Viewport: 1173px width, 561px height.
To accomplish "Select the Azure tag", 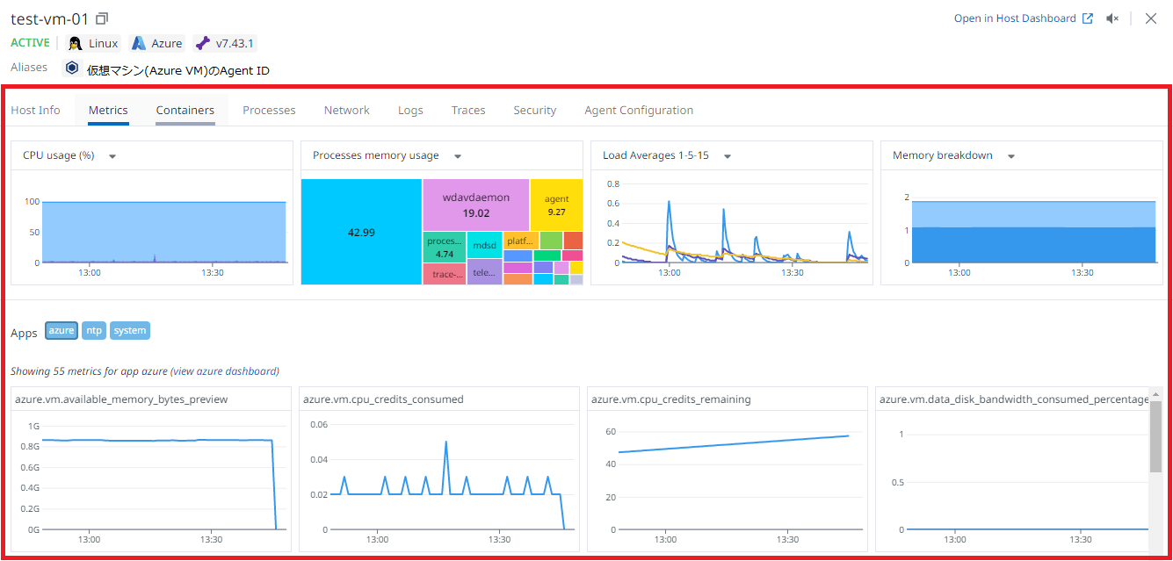I will coord(157,43).
